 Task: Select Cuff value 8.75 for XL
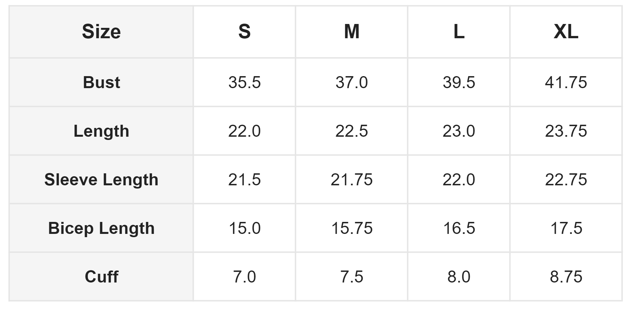click(x=566, y=277)
